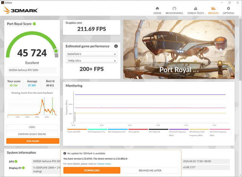Viewport: 242px width, 177px height.
Task: Click the info icon next to Best
Action: point(53,81)
